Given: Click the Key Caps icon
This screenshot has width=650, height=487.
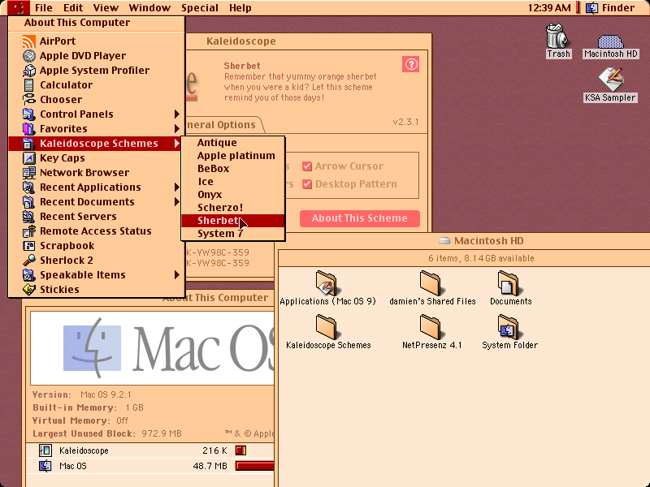Looking at the screenshot, I should (28, 157).
